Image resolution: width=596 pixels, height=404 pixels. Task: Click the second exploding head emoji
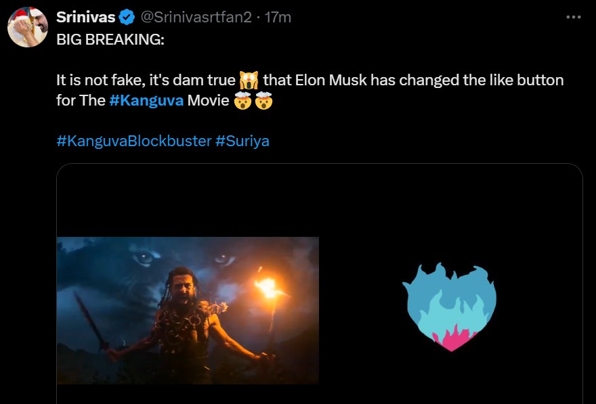click(x=263, y=102)
